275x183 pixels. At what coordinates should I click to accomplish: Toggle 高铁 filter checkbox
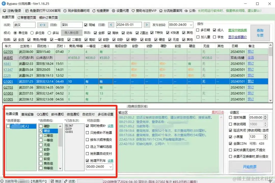[x=109, y=33]
